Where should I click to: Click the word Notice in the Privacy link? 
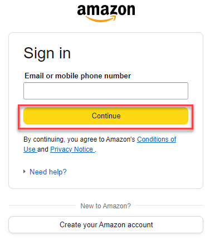point(84,149)
